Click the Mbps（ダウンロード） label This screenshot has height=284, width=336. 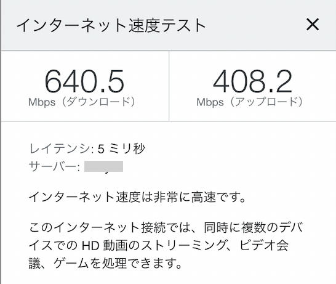click(82, 102)
